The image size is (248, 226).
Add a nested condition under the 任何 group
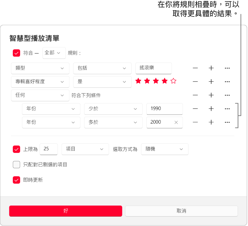pyautogui.click(x=211, y=95)
